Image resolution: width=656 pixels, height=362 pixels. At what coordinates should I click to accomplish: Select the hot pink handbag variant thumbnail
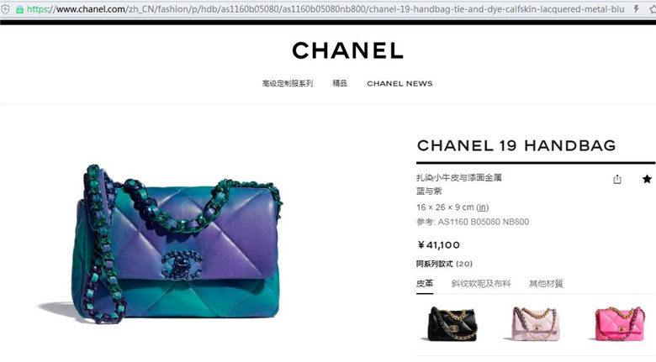(x=620, y=324)
